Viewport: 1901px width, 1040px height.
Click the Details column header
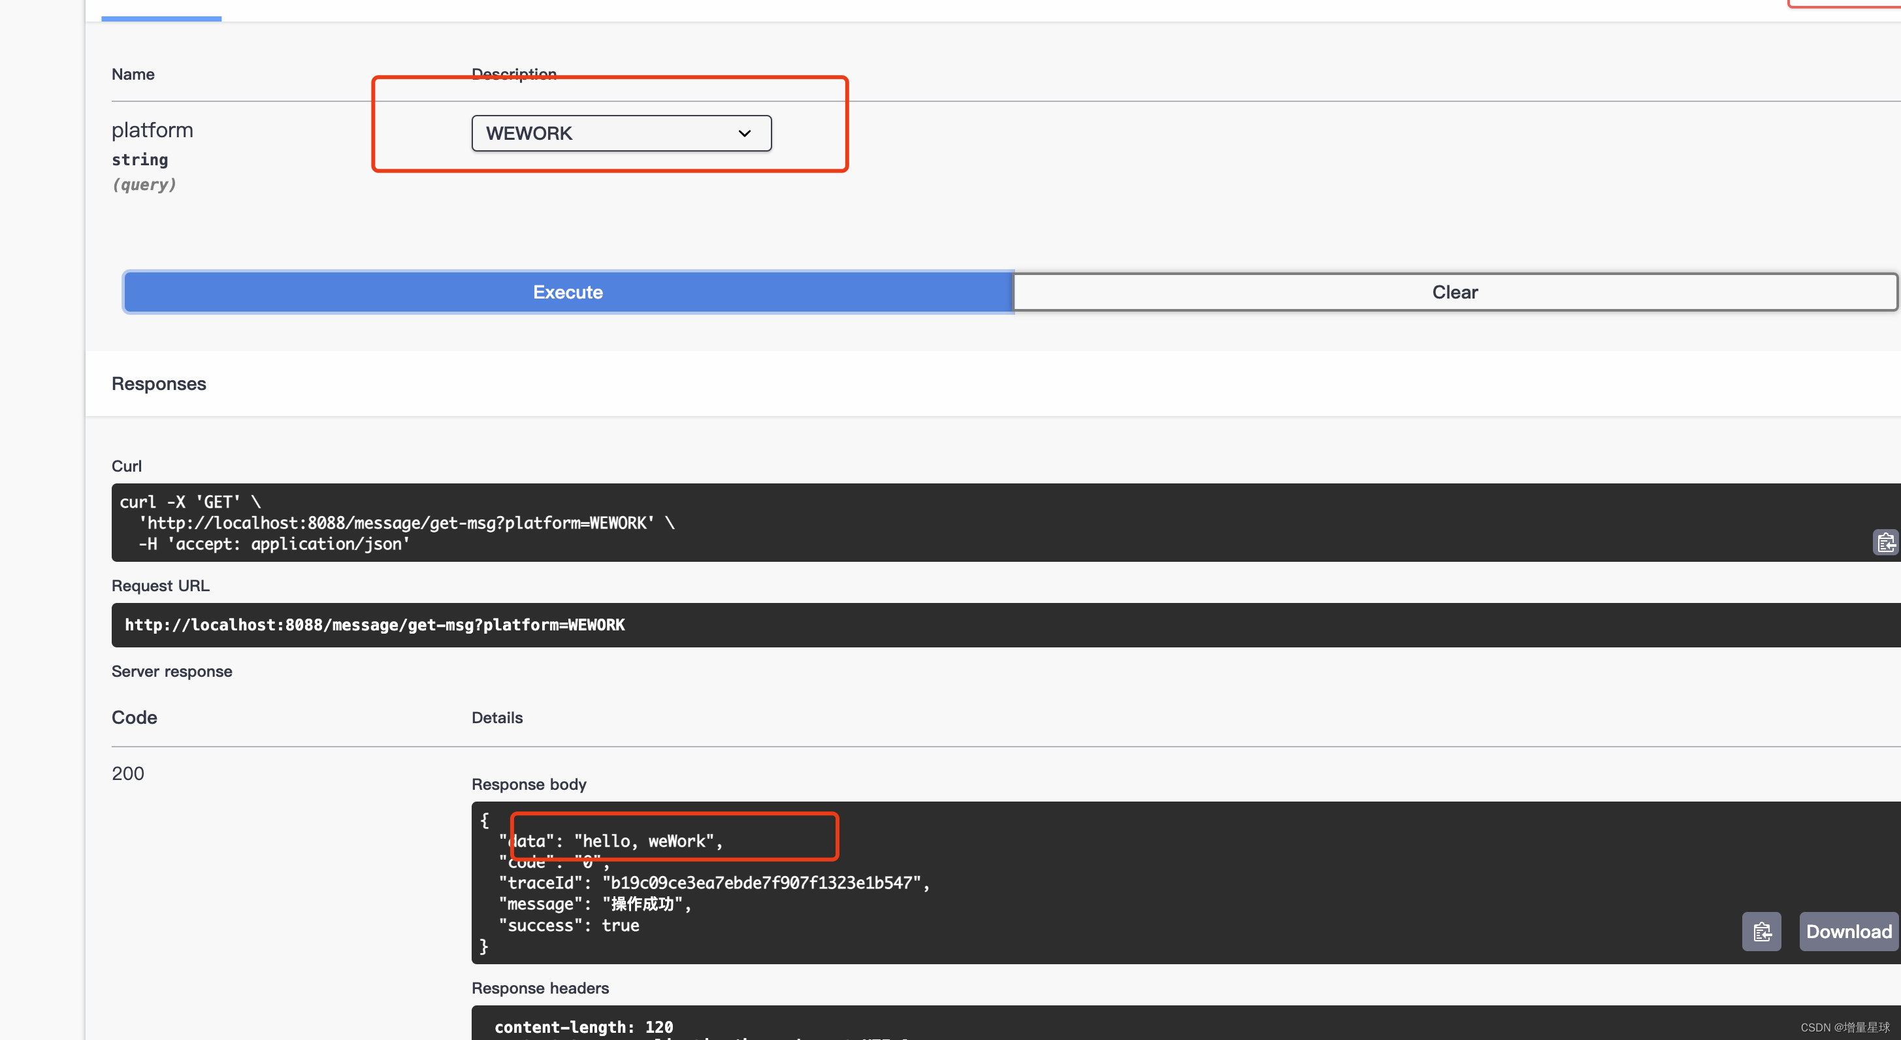[x=497, y=718]
